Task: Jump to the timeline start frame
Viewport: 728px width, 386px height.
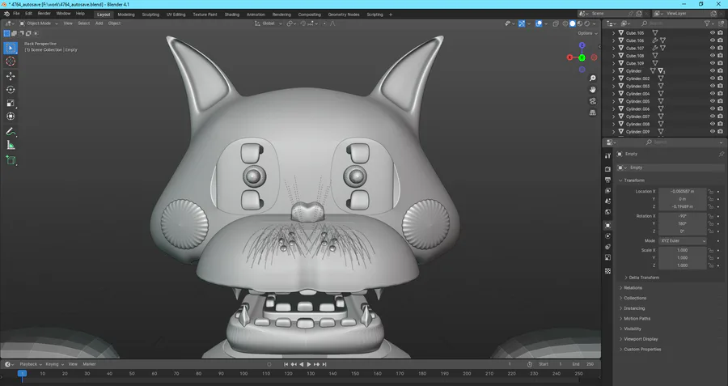Action: pos(286,365)
